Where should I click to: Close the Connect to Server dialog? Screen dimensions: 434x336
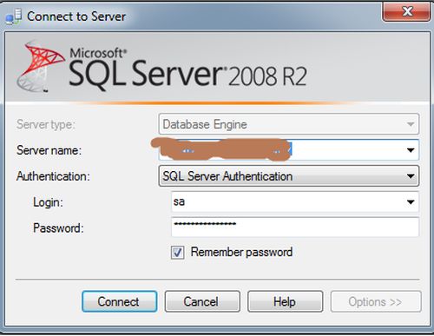(406, 11)
